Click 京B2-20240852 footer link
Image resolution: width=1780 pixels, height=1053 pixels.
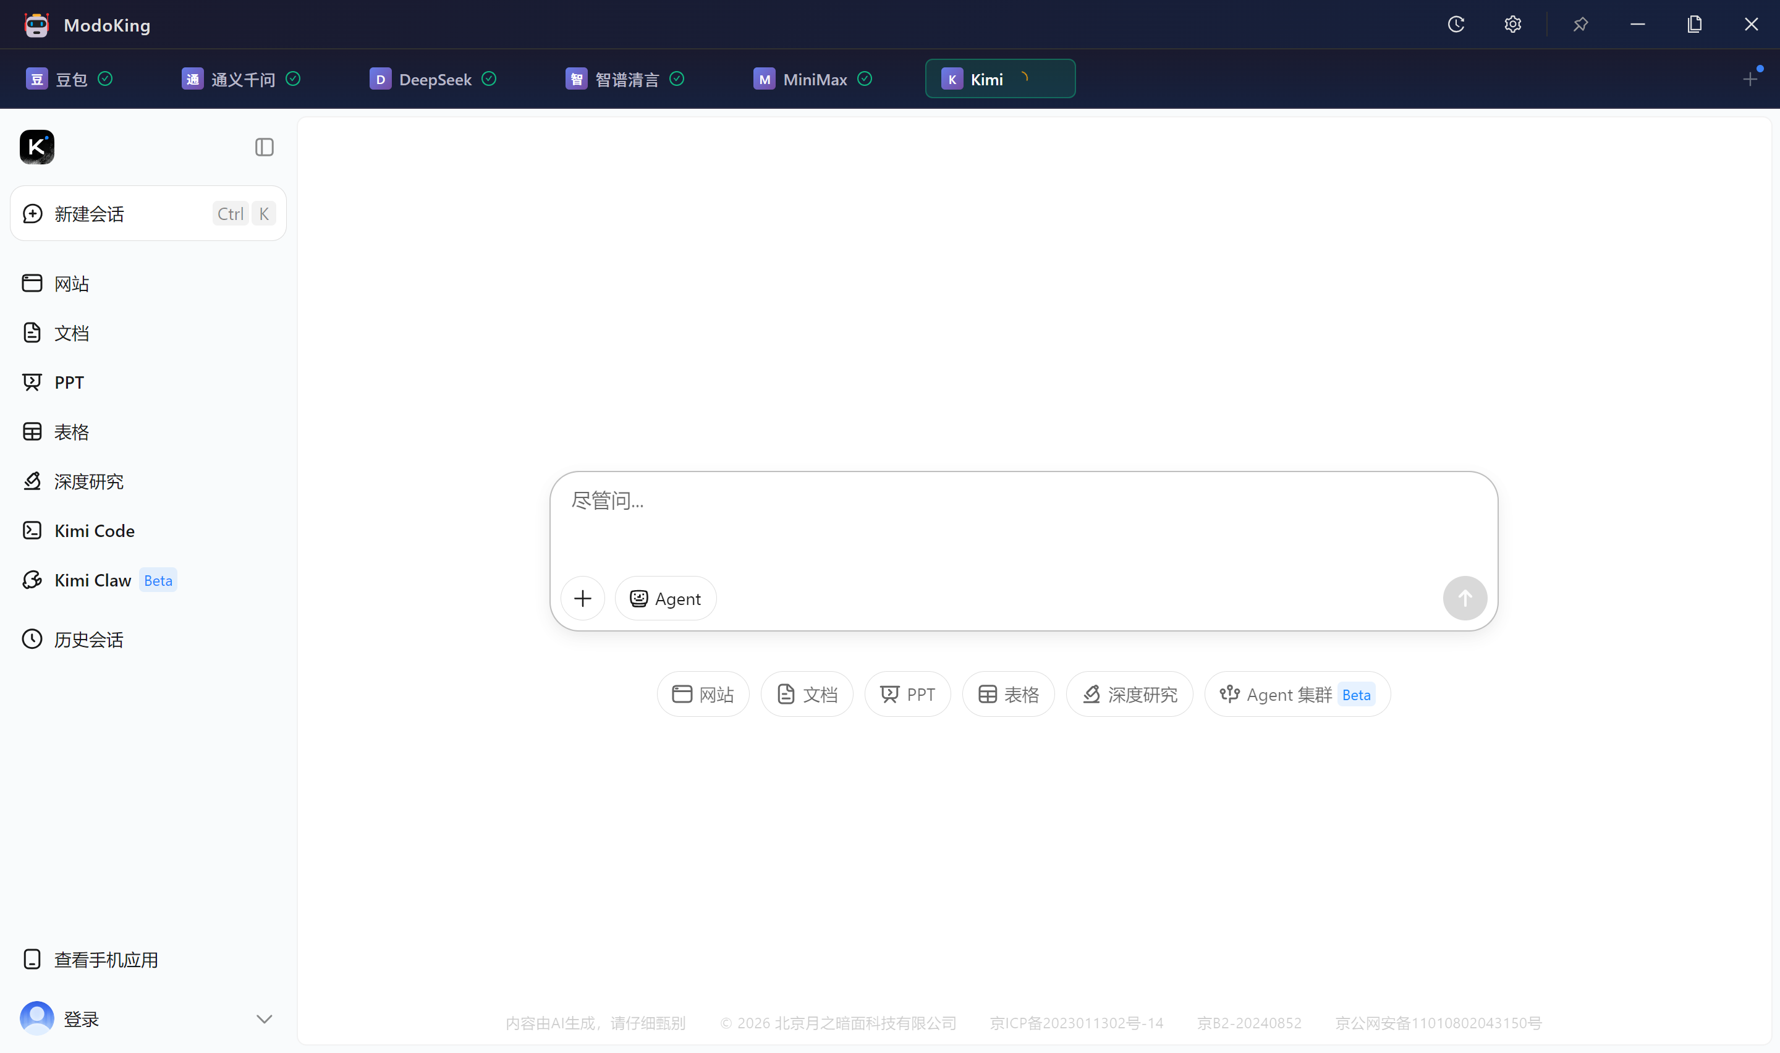(x=1249, y=1023)
